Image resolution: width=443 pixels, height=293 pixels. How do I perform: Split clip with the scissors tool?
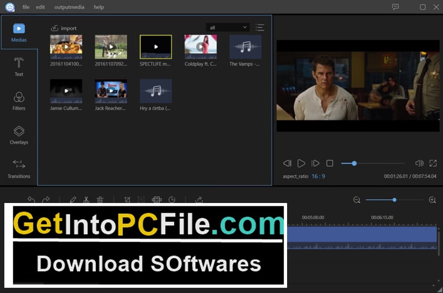(x=86, y=200)
